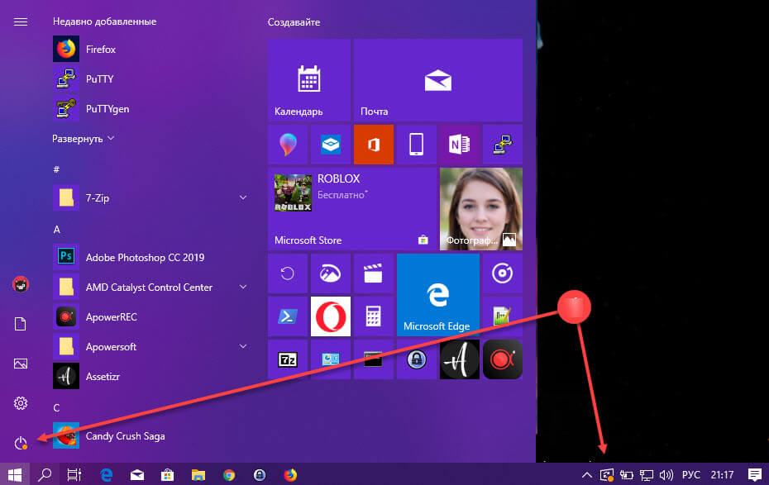The height and width of the screenshot is (485, 769).
Task: Open the Фотографии photo tile
Action: tap(481, 209)
